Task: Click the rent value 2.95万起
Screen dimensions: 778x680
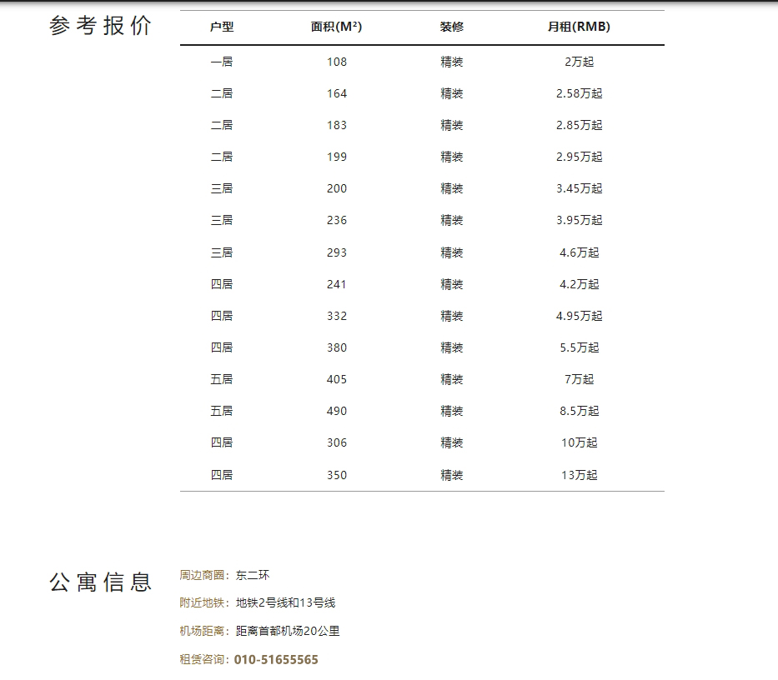Action: click(x=579, y=157)
